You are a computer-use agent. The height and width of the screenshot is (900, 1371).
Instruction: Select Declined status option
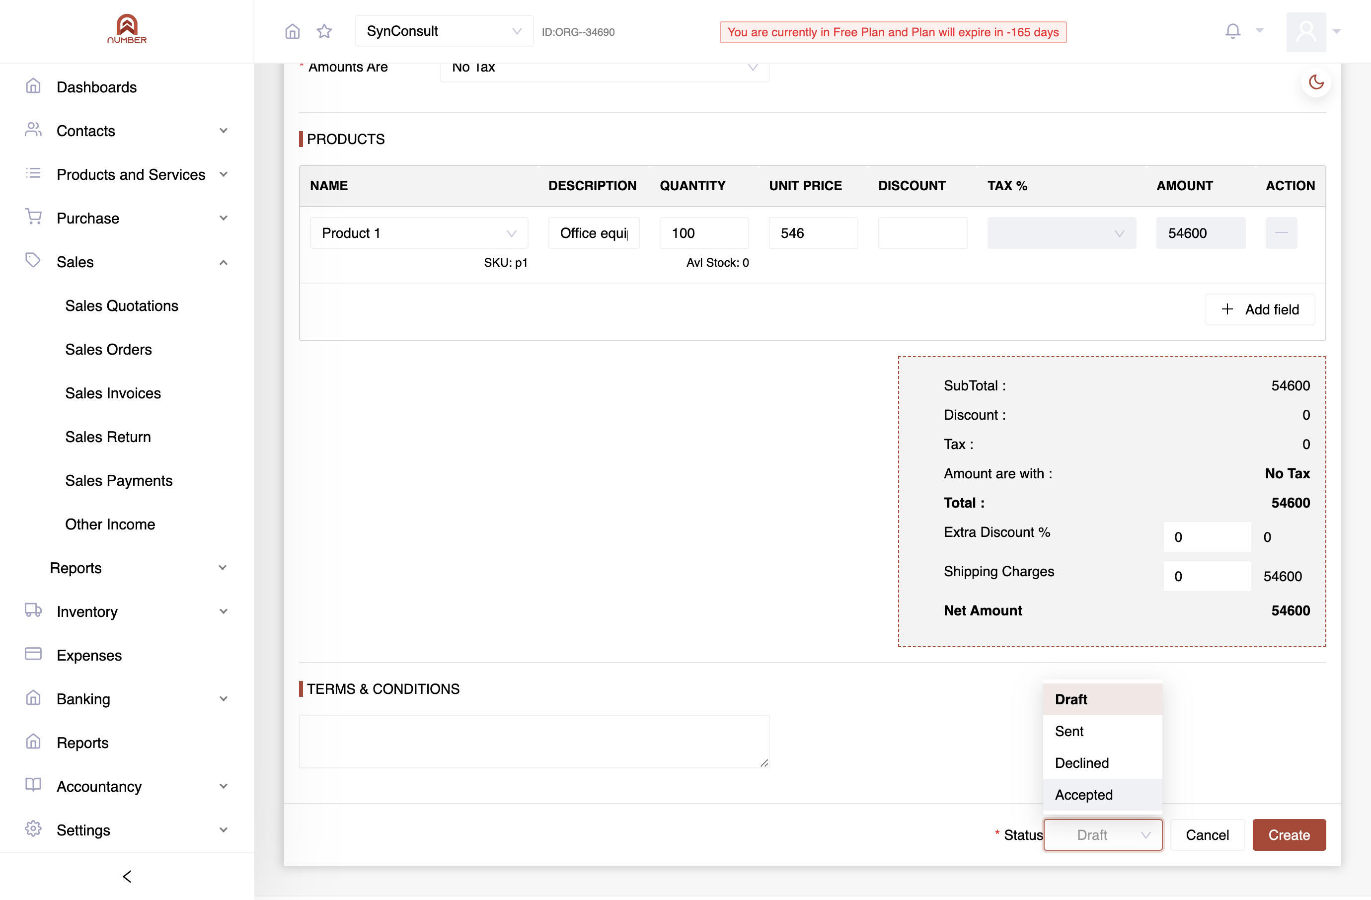(x=1102, y=762)
